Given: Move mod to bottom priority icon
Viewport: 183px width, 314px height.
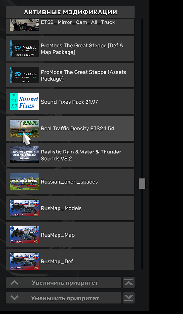Looking at the screenshot, I should 129,298.
